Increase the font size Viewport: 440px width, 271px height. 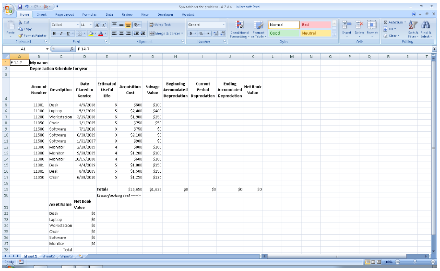click(x=97, y=25)
